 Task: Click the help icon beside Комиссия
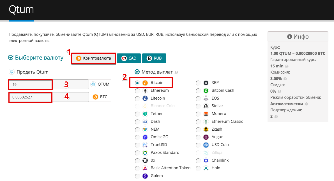(285, 79)
